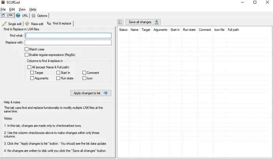Enable regular expressions (RegEx) checkbox
This screenshot has width=273, height=159.
(x=27, y=55)
